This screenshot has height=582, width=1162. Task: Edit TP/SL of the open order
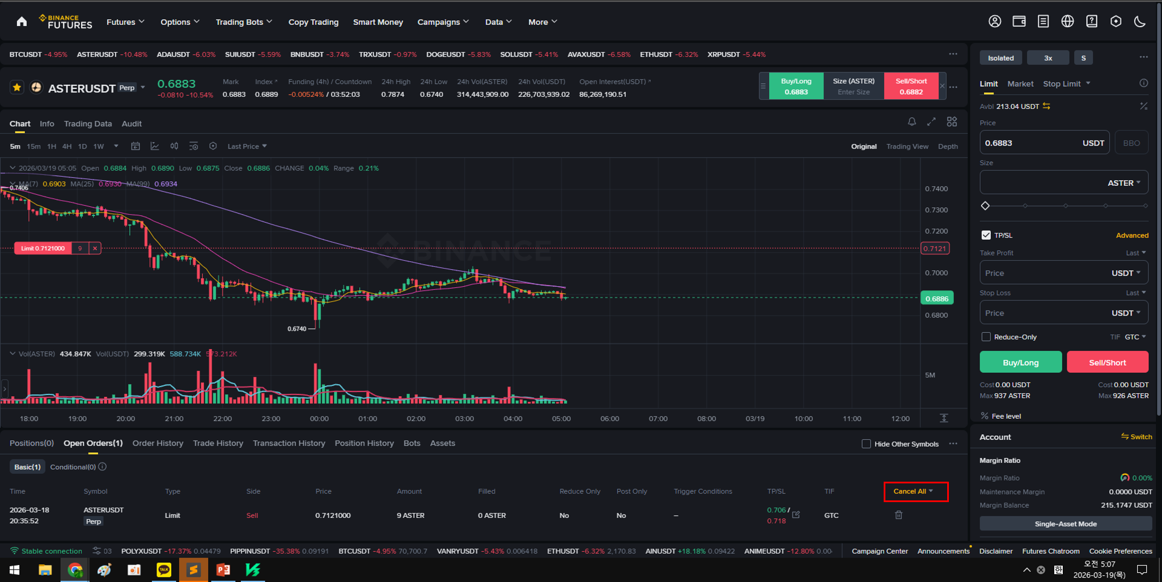796,515
